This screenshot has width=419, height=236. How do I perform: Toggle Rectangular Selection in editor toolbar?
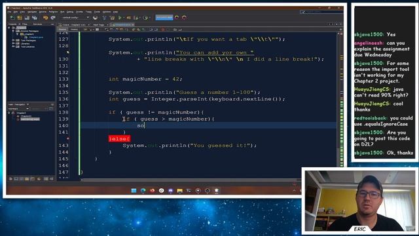pos(126,29)
